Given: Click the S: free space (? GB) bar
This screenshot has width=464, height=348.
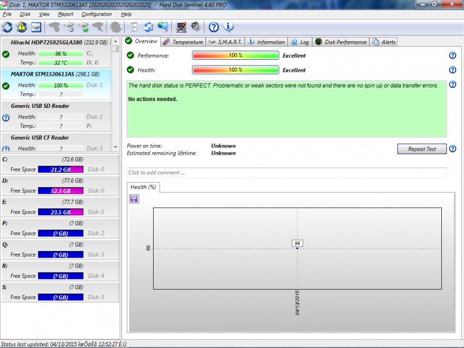Looking at the screenshot, I should click(61, 297).
